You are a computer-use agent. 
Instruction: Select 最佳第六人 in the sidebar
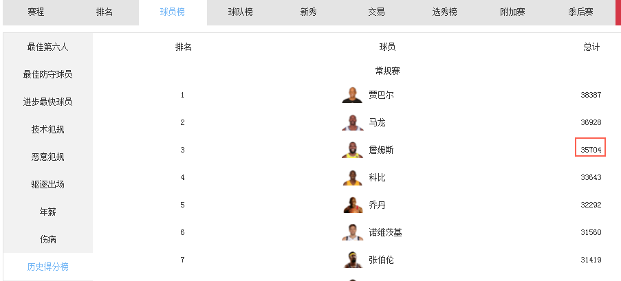tap(47, 47)
